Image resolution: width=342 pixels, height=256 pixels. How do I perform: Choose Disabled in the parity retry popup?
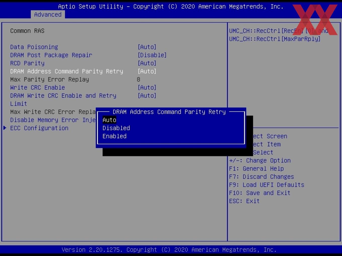(116, 128)
